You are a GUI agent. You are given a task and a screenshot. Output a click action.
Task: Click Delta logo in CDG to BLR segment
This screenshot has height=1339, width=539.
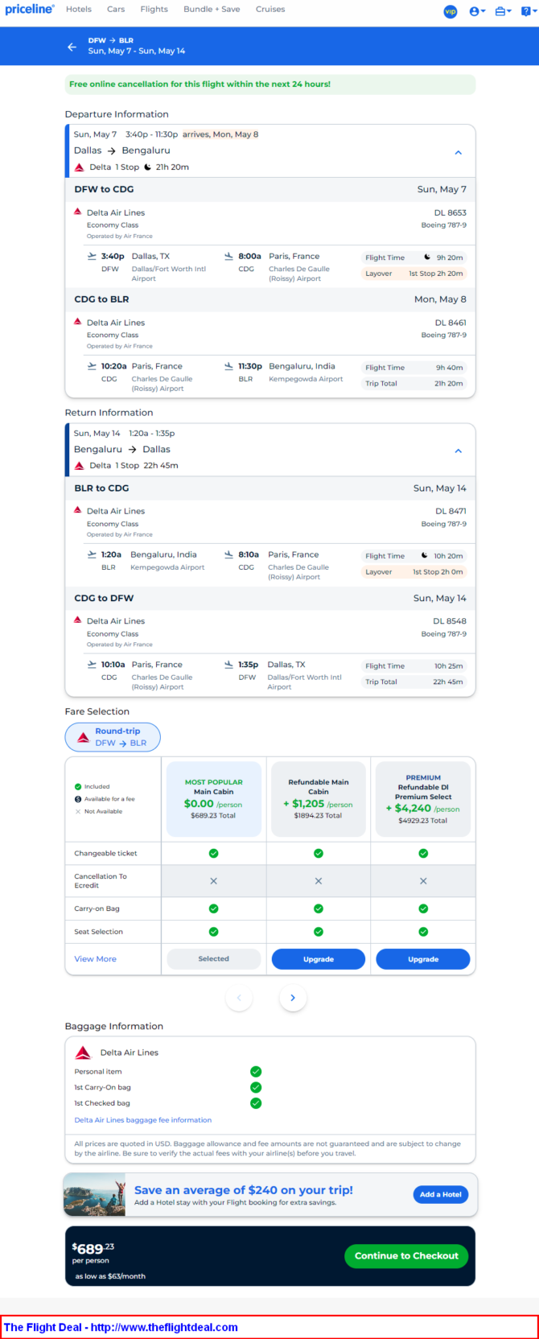coord(78,322)
